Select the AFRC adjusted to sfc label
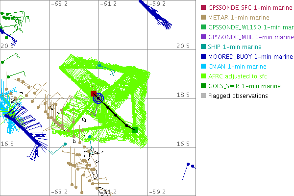This screenshot has width=294, height=196. (x=238, y=76)
